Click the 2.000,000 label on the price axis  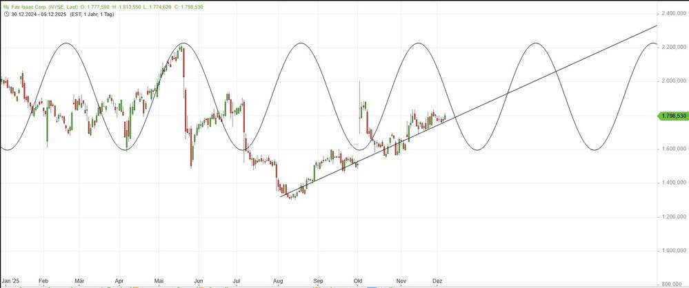pyautogui.click(x=673, y=81)
